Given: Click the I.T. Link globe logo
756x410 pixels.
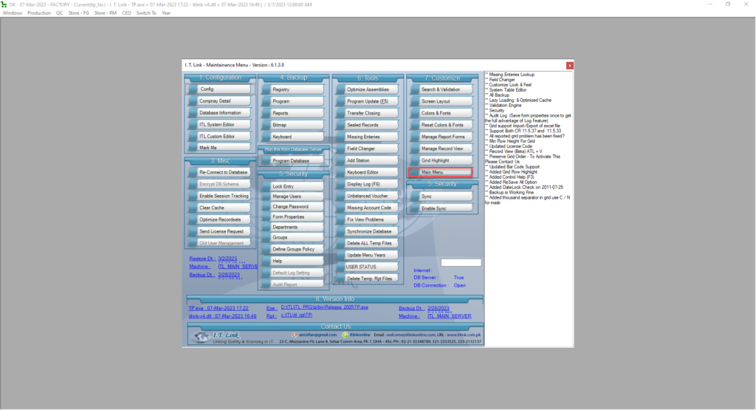Looking at the screenshot, I should coord(202,338).
